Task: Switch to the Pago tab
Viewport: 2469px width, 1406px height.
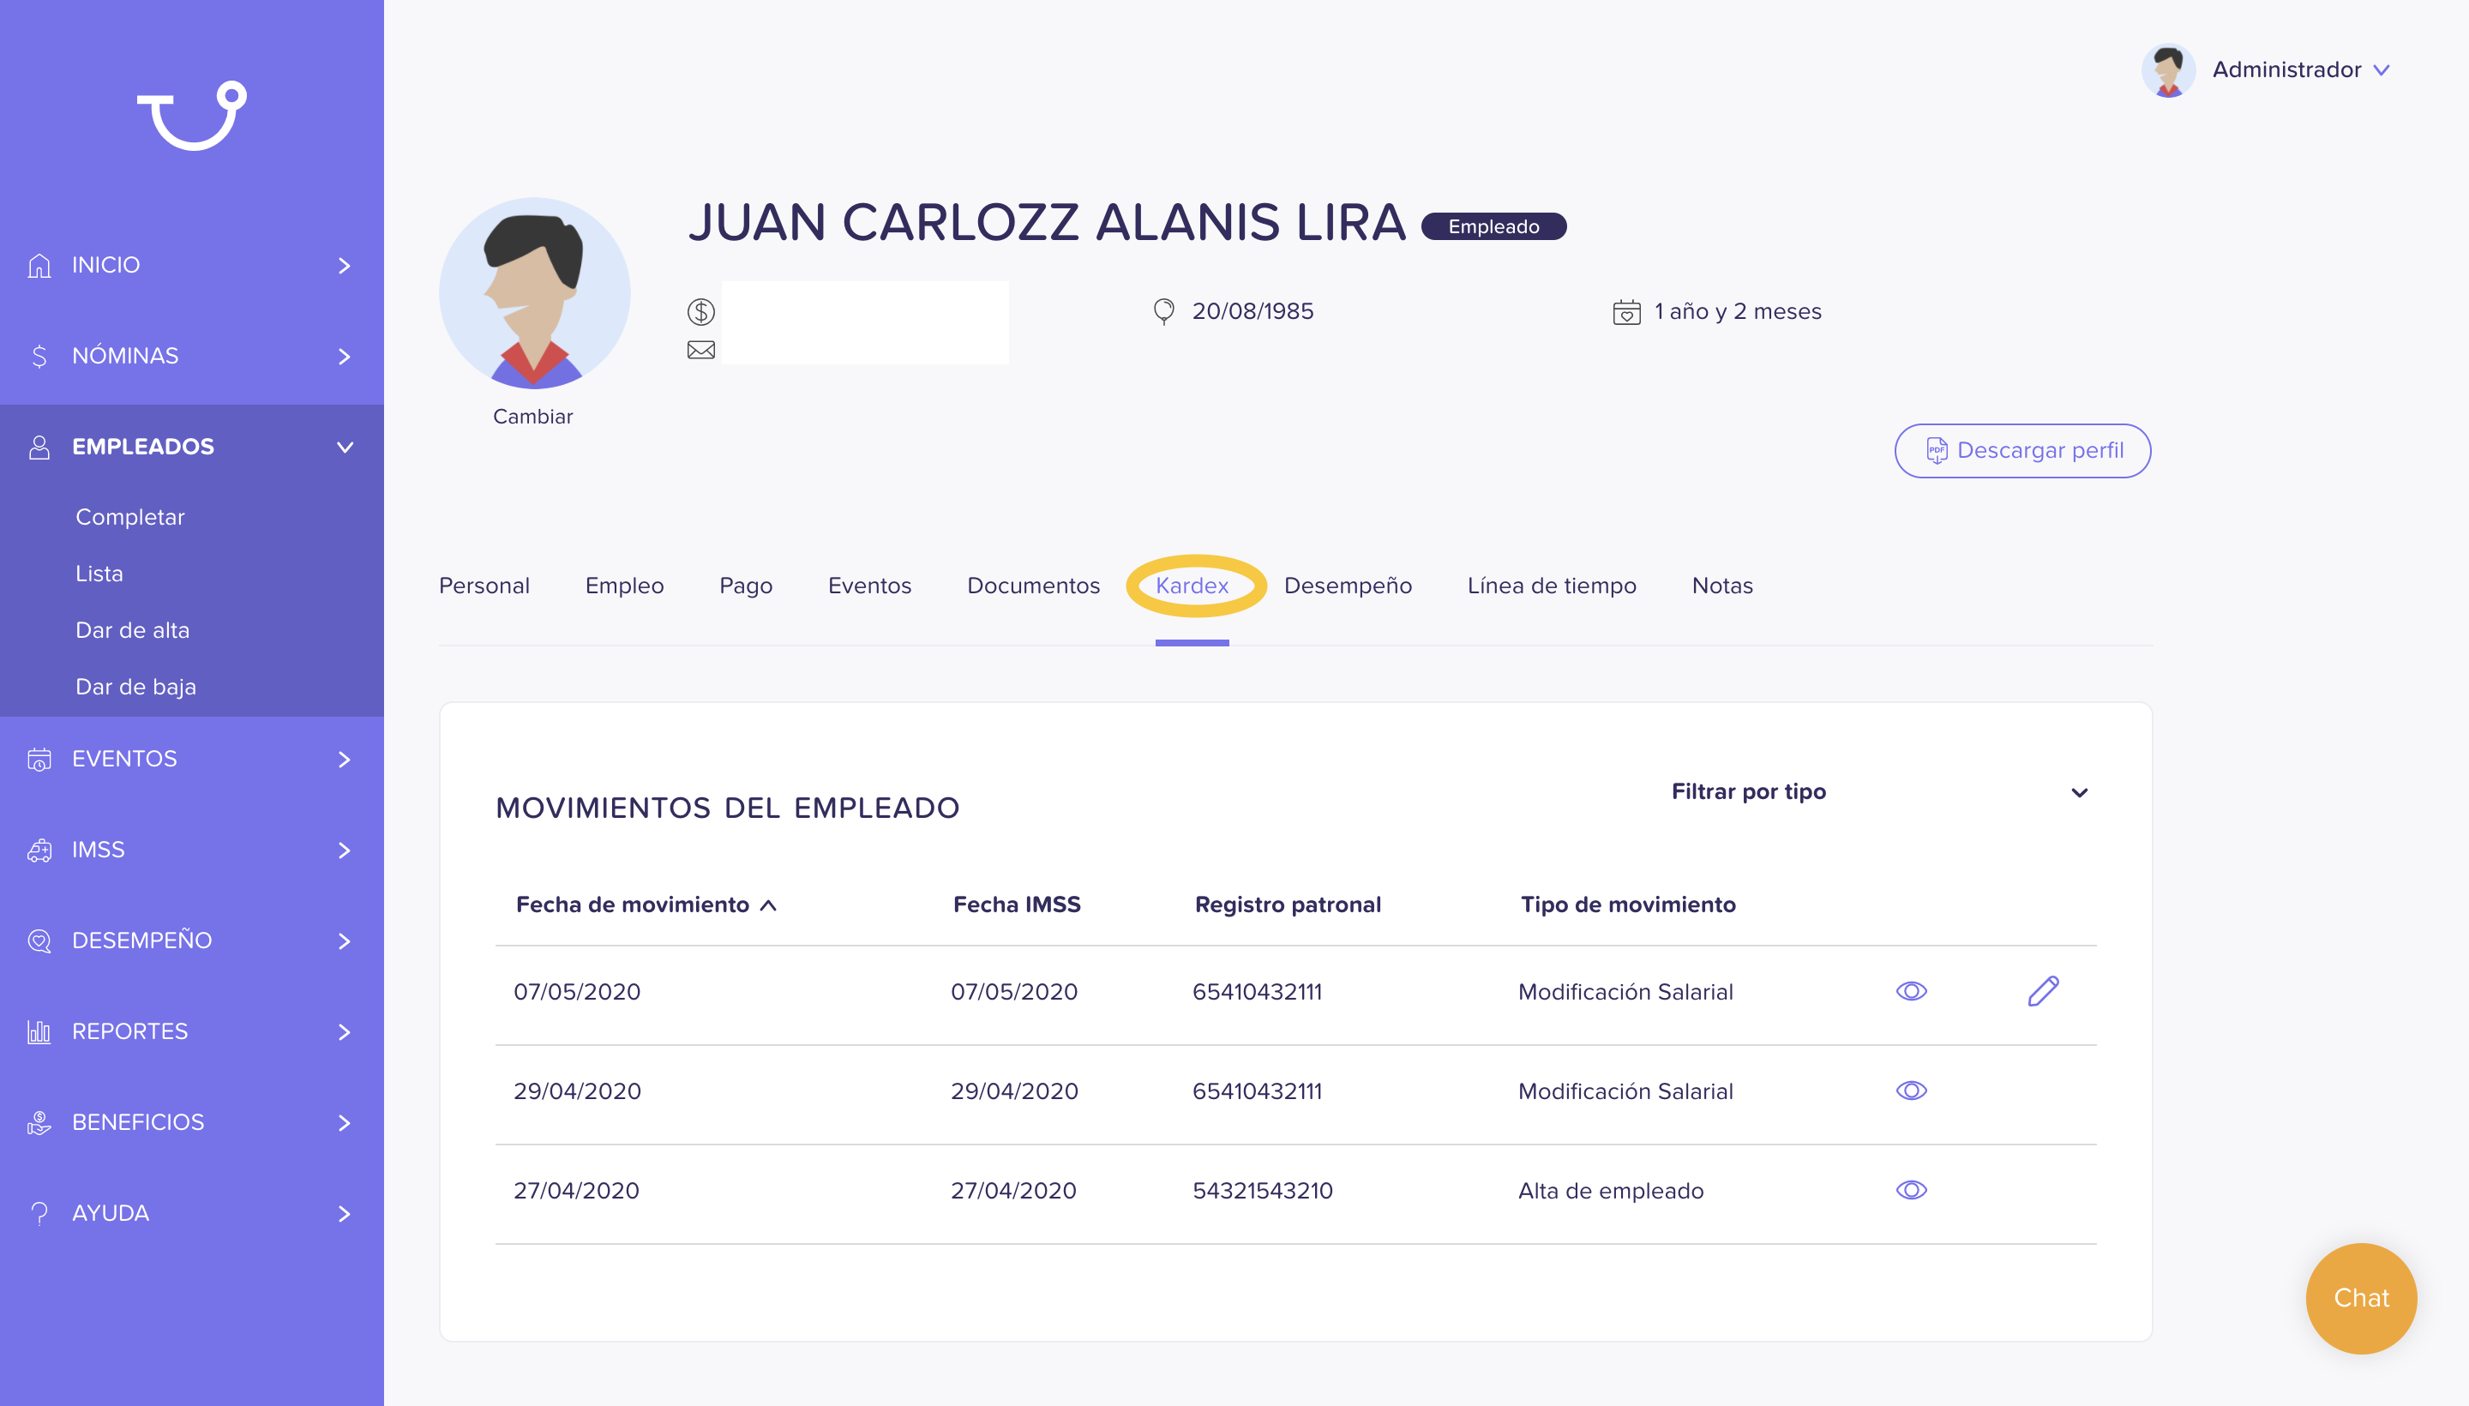Action: point(746,586)
